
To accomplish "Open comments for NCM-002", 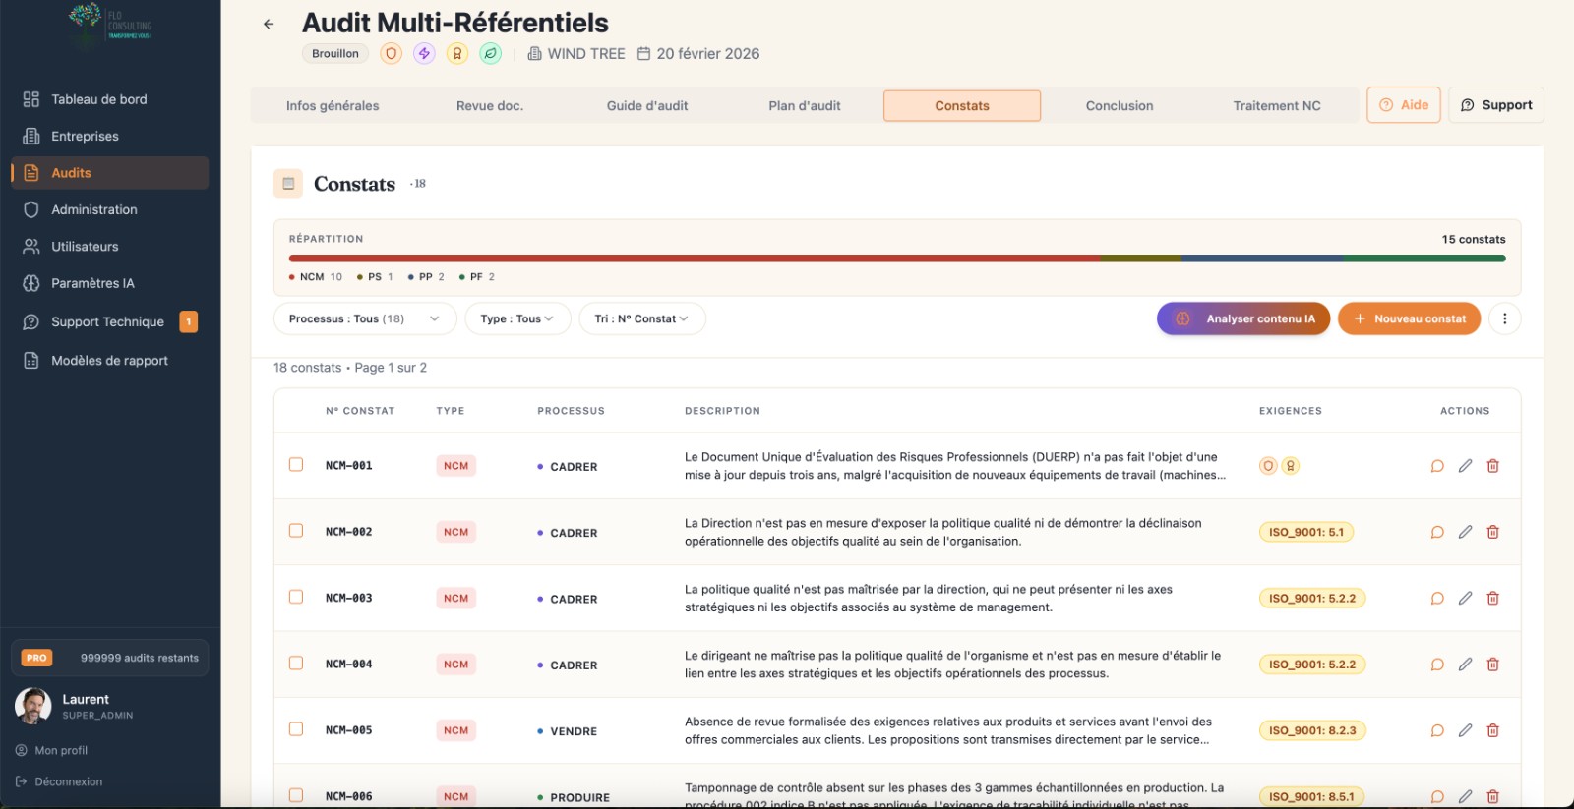I will pos(1437,532).
